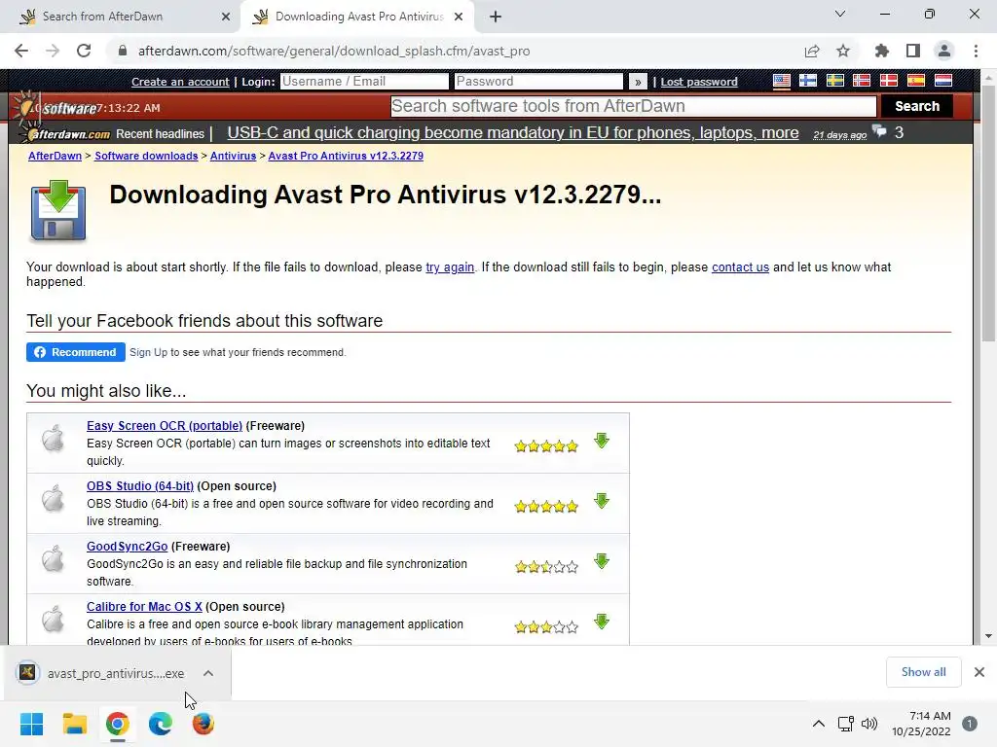Viewport: 997px width, 747px height.
Task: Open OBS Studio (64-bit) link
Action: 140,486
